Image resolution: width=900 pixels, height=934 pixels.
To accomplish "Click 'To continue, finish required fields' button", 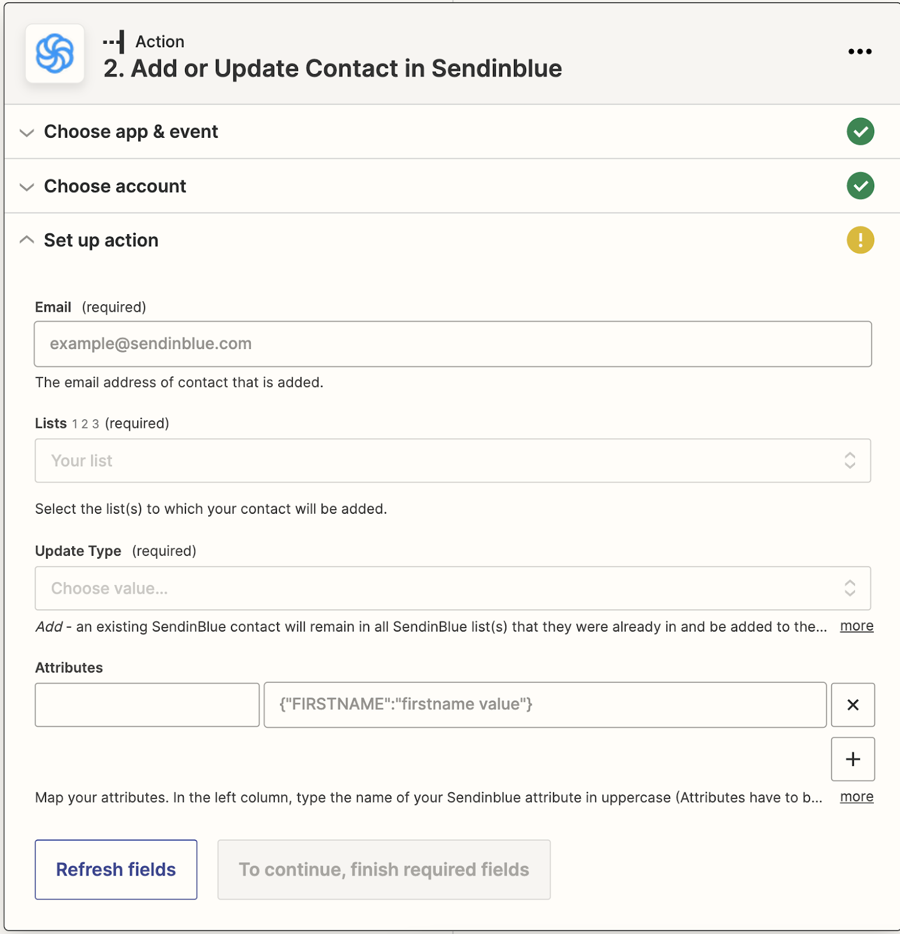I will point(384,869).
